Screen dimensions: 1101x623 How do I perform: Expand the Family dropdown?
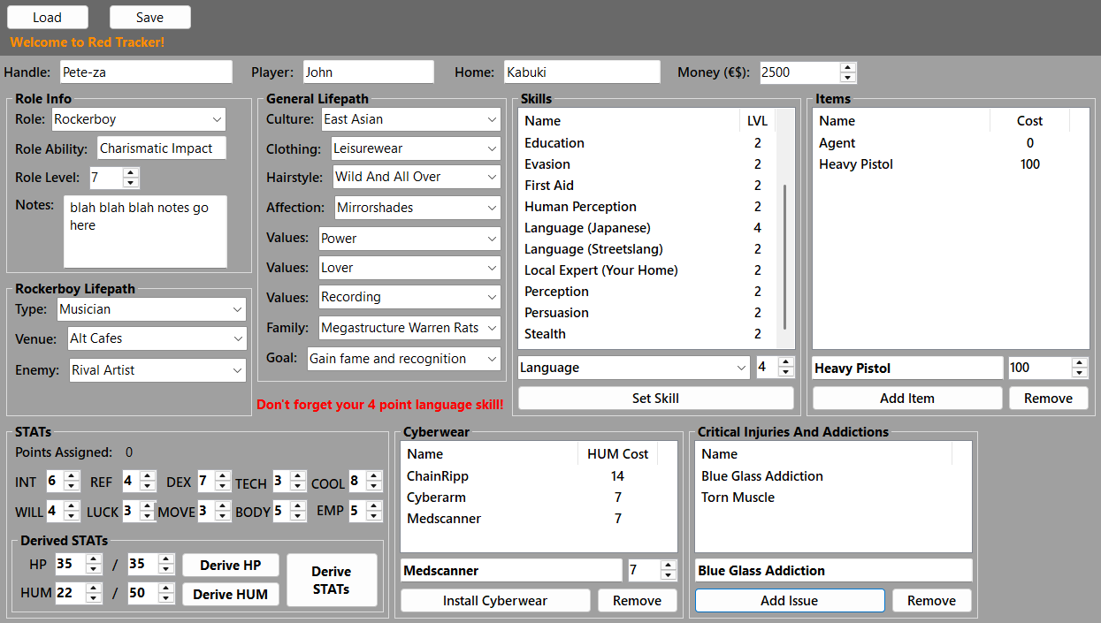coord(409,328)
